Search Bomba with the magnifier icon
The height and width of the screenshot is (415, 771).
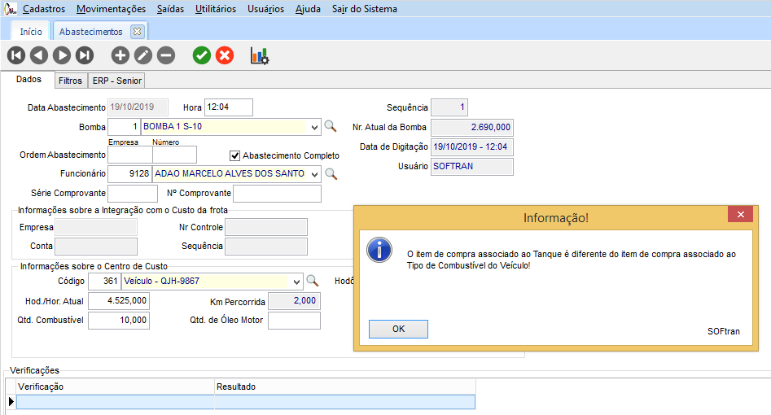point(331,127)
